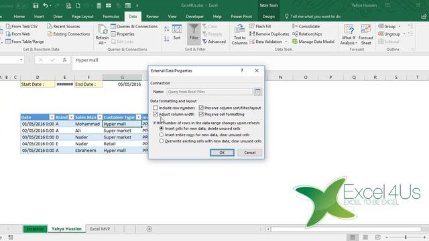This screenshot has height=241, width=429.
Task: Switch to Excel MVP sheet
Action: click(100, 229)
